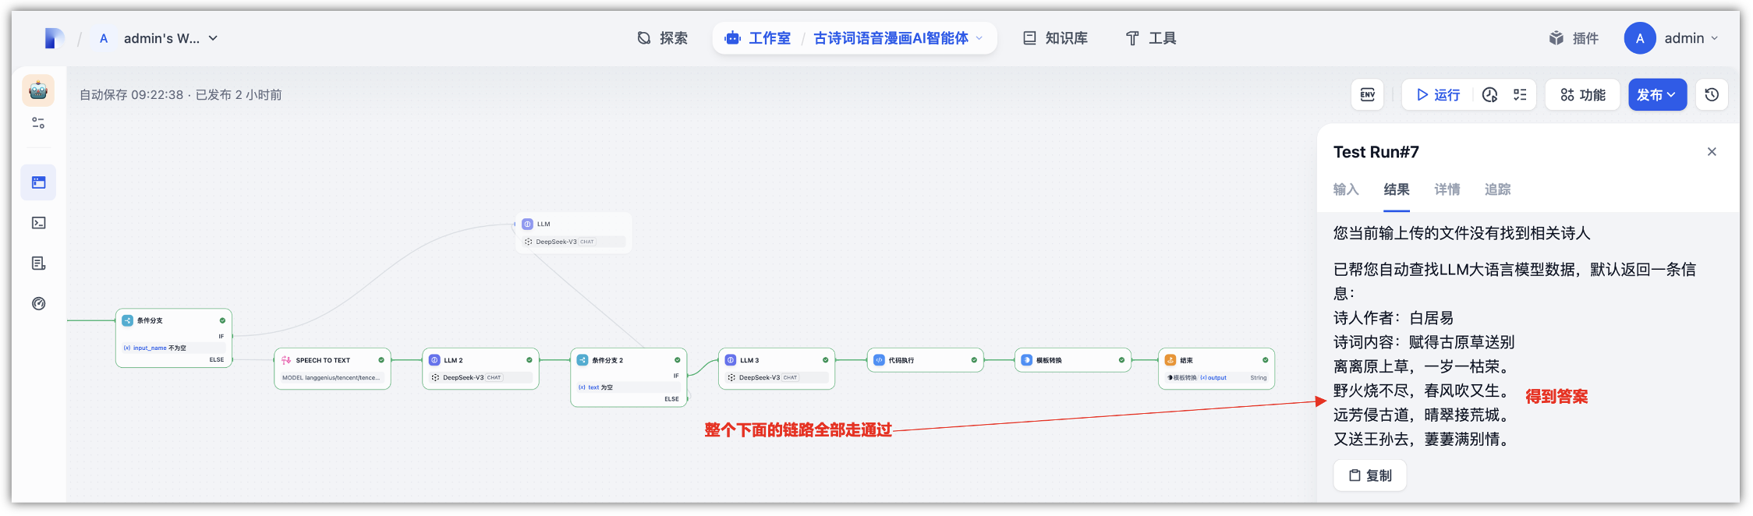
Task: Click the Test Run#7 heading
Action: pos(1376,152)
